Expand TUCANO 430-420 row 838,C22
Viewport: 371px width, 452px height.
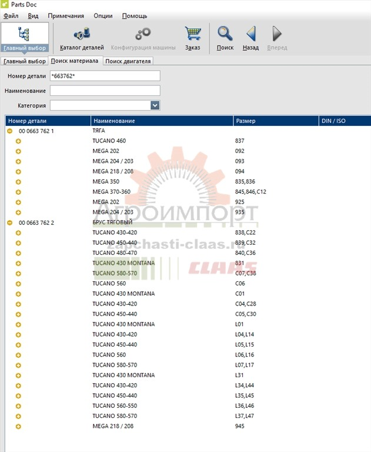click(18, 233)
